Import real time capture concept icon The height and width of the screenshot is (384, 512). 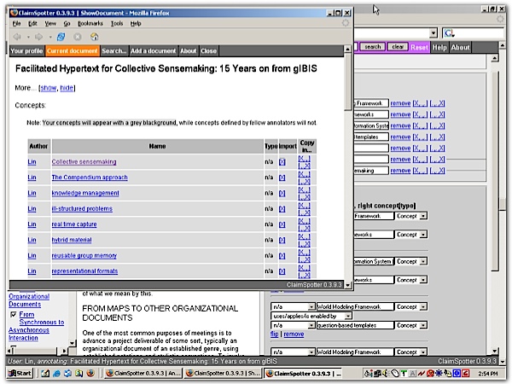coord(282,224)
